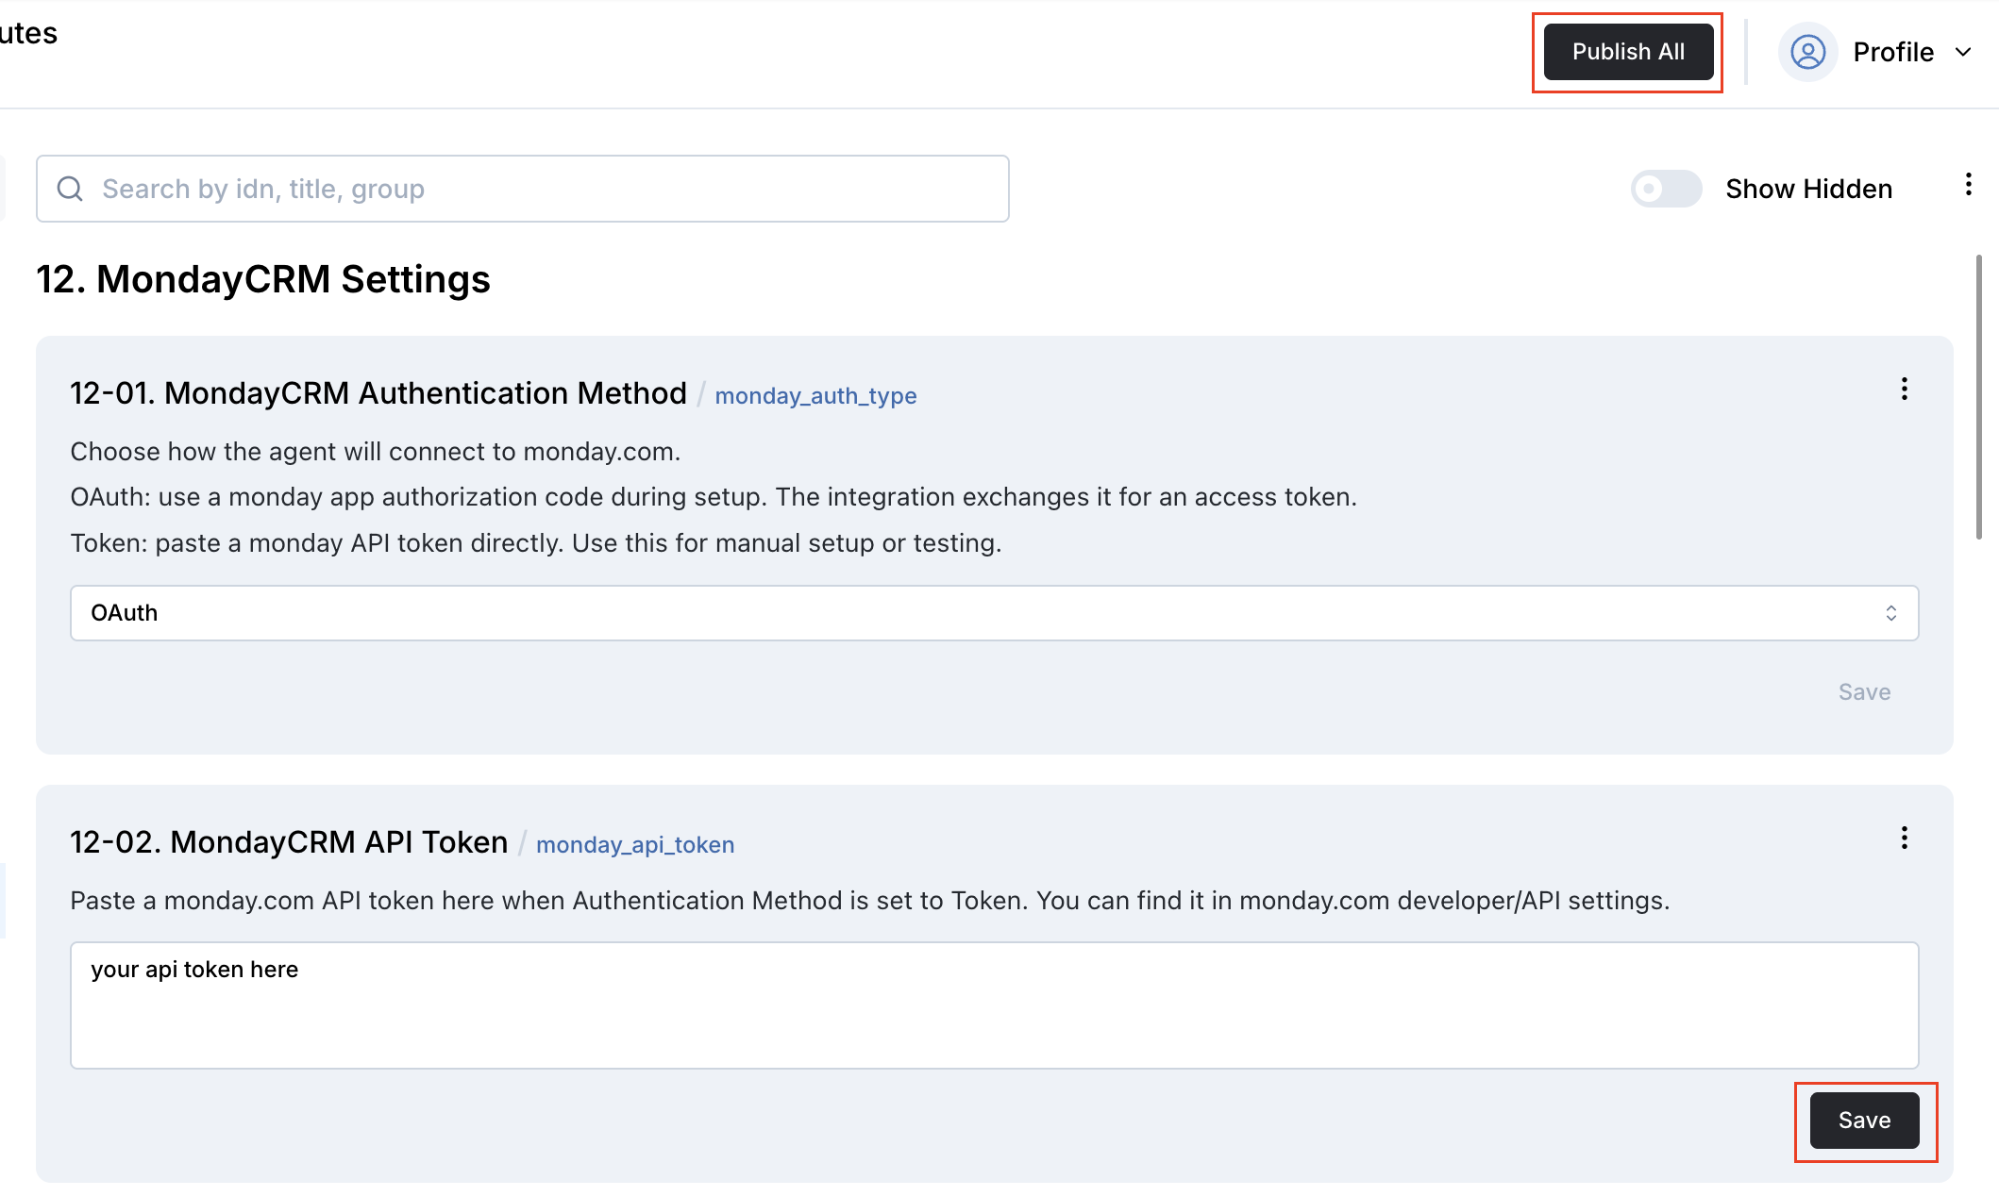Expand the Profile dropdown chevron
Screen dimensions: 1999x1196
pyautogui.click(x=1963, y=52)
